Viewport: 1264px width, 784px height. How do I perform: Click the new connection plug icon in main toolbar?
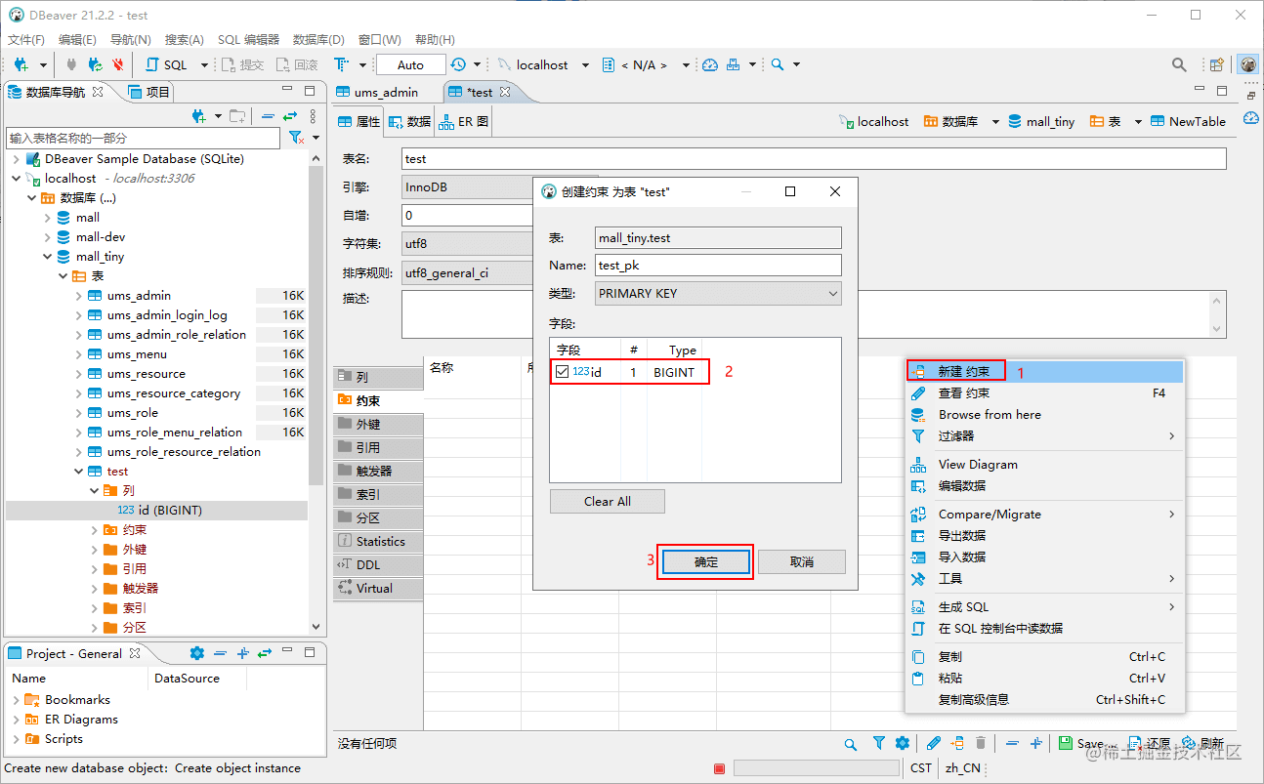click(x=21, y=65)
